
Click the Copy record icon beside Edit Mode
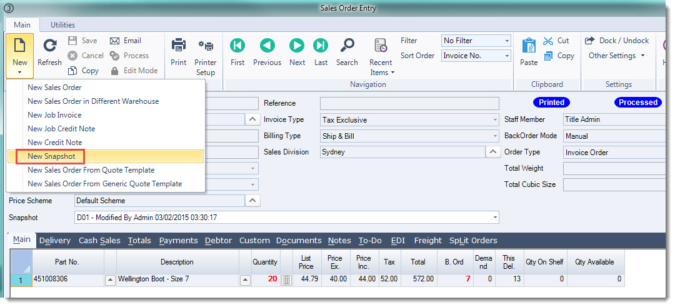tap(73, 71)
